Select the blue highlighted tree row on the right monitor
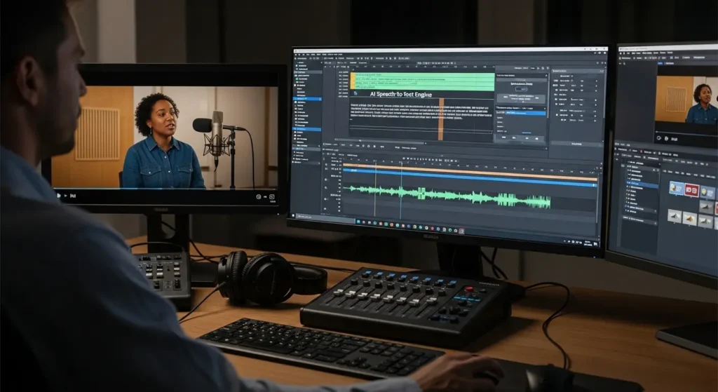 [x=642, y=184]
